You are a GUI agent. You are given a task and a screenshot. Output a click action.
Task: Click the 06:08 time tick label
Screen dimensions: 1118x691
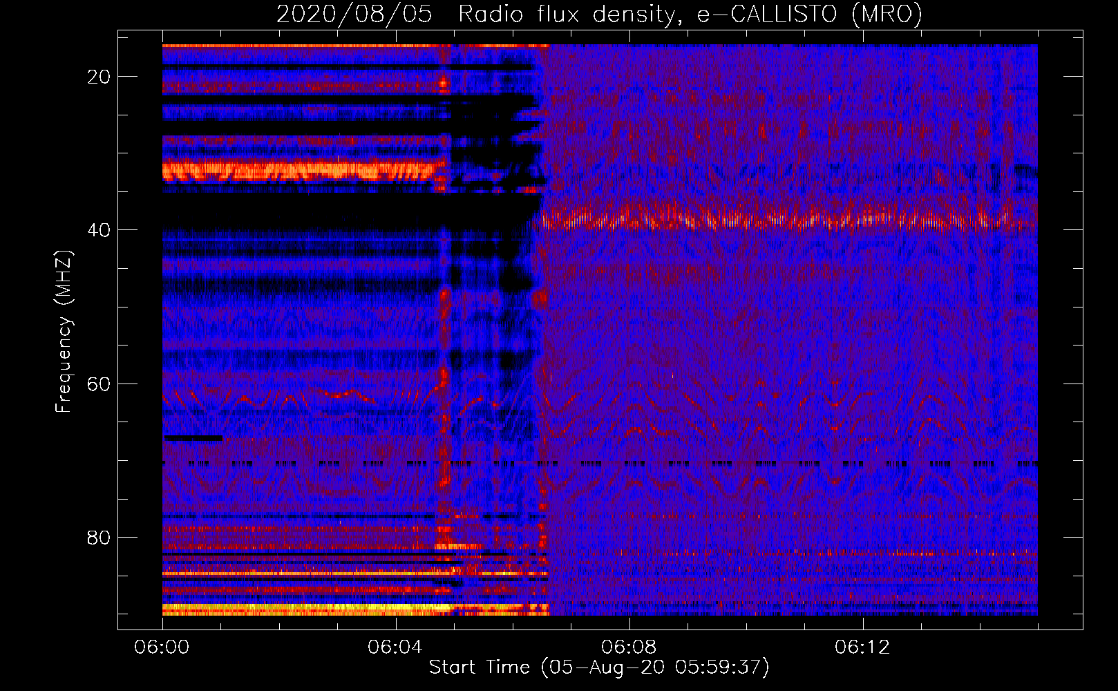tap(629, 647)
